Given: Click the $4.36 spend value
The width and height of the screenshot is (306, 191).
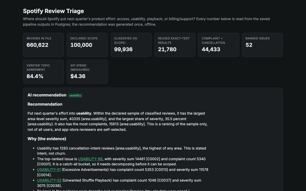Looking at the screenshot, I should [x=78, y=76].
